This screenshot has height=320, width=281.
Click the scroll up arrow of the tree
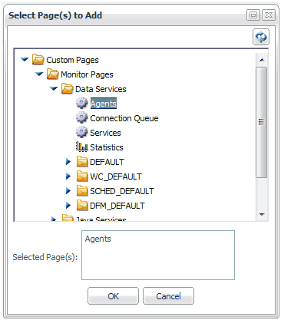point(262,60)
